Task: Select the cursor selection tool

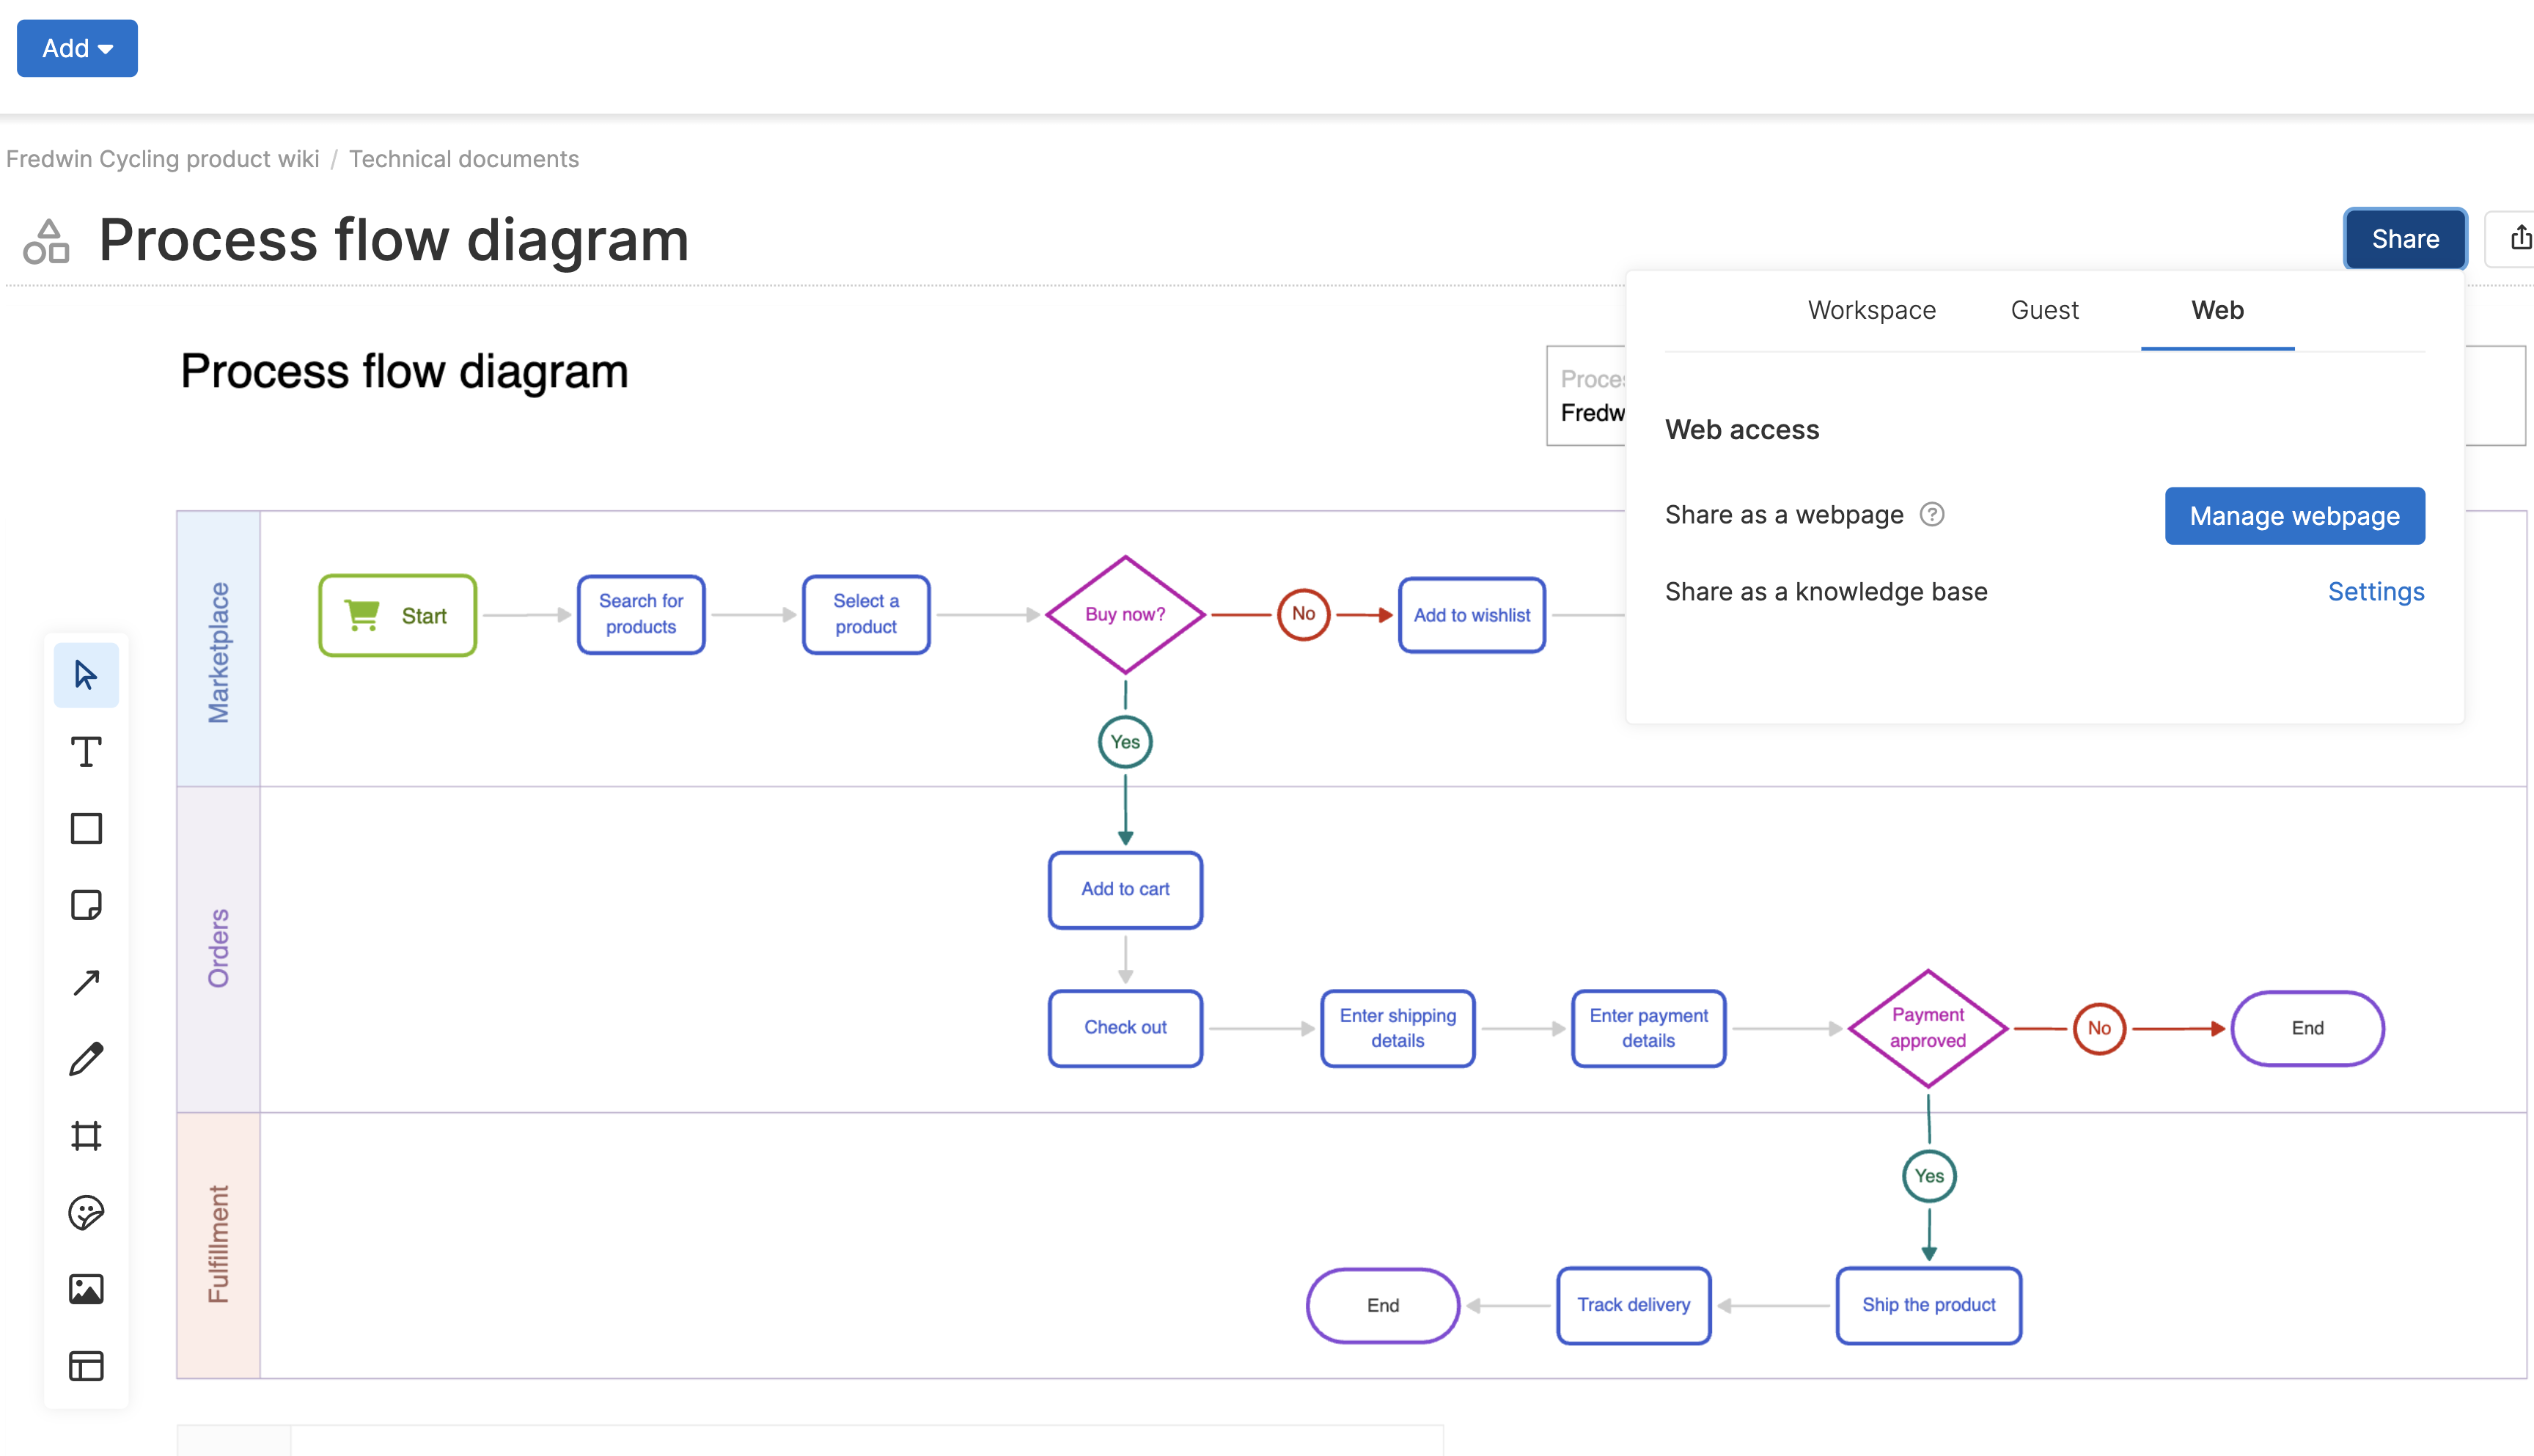Action: coord(86,674)
